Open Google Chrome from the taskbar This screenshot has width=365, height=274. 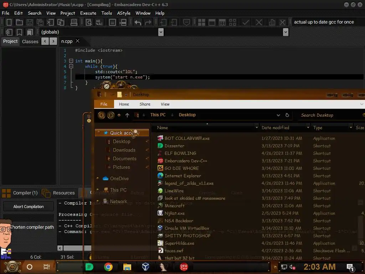click(x=108, y=267)
